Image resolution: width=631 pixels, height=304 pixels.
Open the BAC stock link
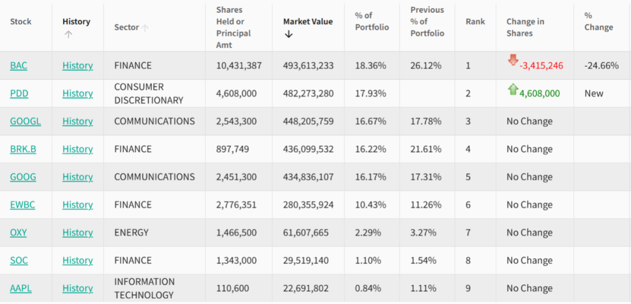19,65
